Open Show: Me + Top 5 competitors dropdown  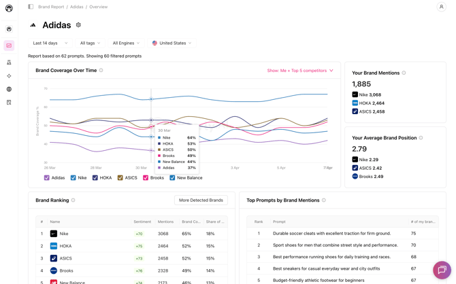pyautogui.click(x=300, y=71)
